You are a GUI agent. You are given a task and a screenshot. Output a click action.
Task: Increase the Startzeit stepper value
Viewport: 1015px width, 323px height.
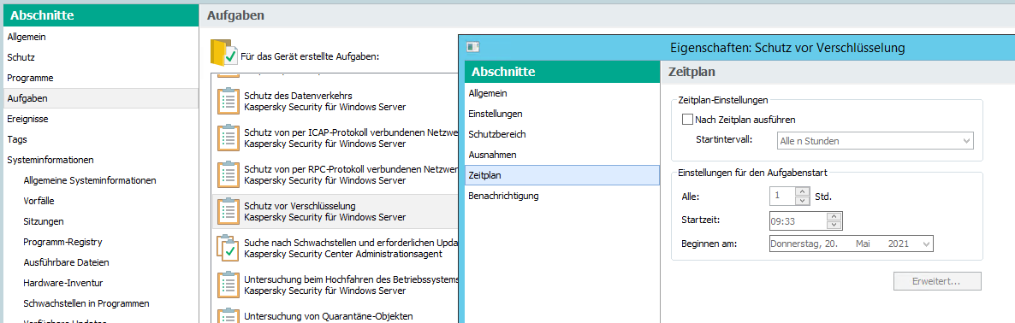(834, 216)
